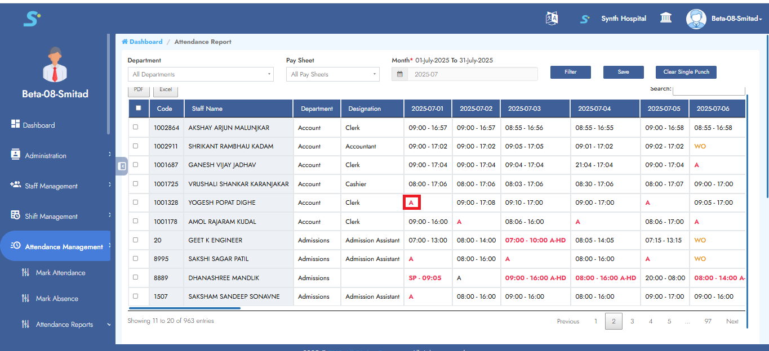
Task: Open the All Departments dropdown
Action: click(x=200, y=74)
